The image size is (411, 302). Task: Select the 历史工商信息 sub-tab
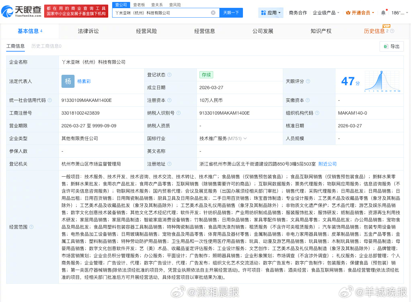pos(46,46)
